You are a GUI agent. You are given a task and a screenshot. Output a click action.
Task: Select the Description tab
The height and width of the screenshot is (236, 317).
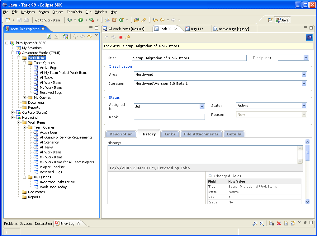click(121, 134)
